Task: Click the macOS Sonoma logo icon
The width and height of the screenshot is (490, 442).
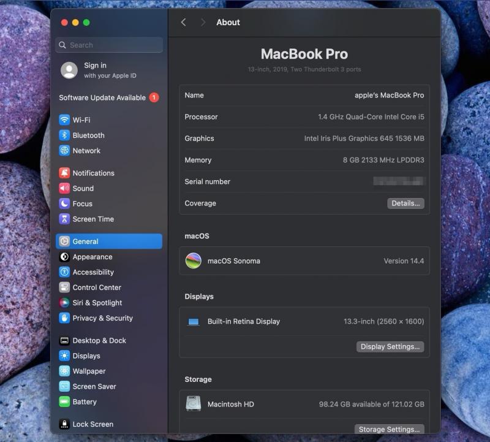Action: click(194, 261)
